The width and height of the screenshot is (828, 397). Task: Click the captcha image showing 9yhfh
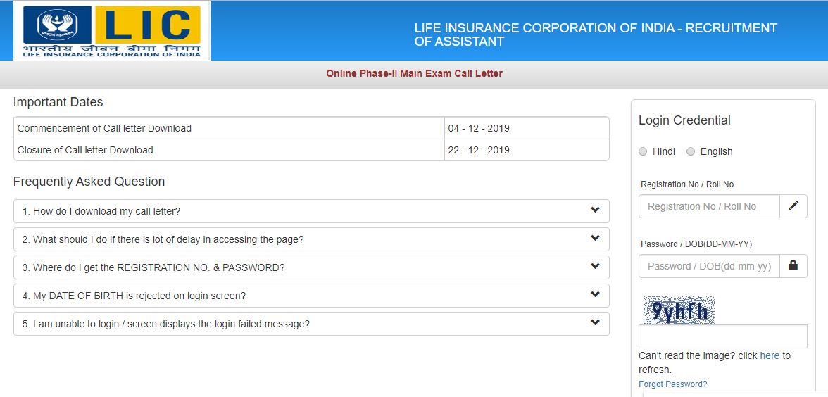(x=679, y=310)
